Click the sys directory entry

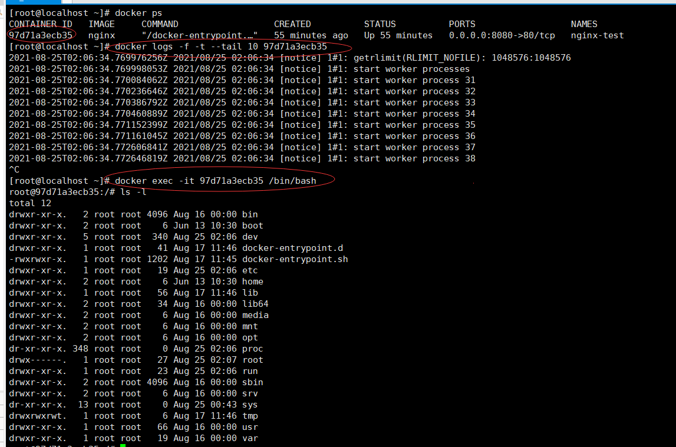coord(250,405)
